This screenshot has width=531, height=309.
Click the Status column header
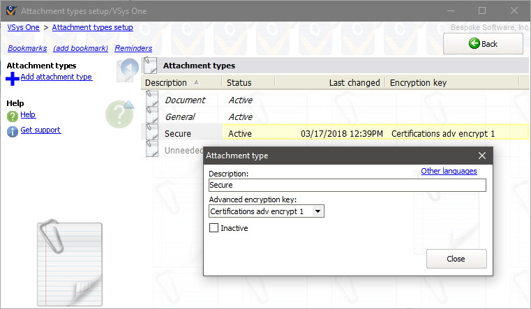tap(239, 83)
